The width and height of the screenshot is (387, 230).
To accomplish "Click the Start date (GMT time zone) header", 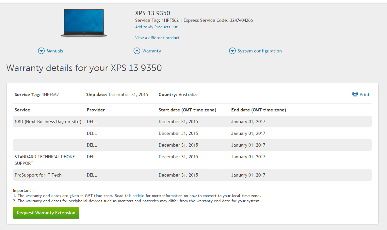I will [x=187, y=110].
